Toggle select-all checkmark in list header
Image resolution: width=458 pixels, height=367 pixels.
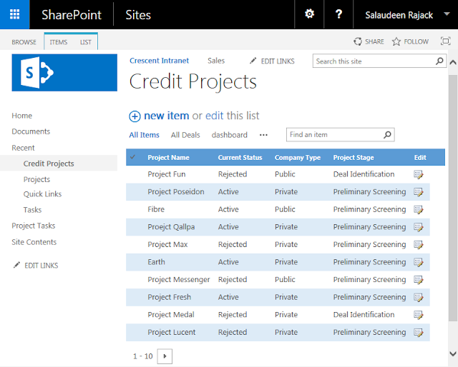[x=132, y=157]
